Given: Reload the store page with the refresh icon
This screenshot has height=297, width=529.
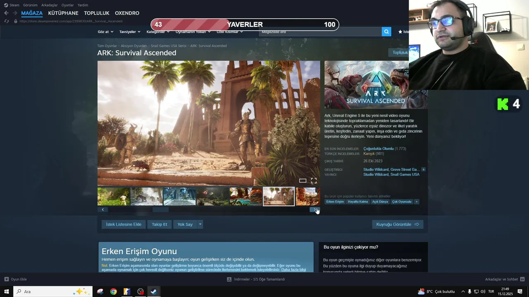Looking at the screenshot, I should [x=6, y=21].
